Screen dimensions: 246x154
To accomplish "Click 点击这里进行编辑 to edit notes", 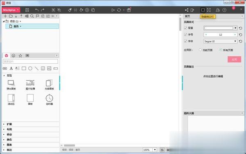I will (x=213, y=76).
